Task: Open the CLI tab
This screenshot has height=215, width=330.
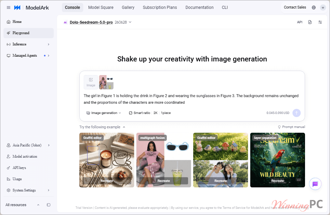Action: (x=225, y=8)
